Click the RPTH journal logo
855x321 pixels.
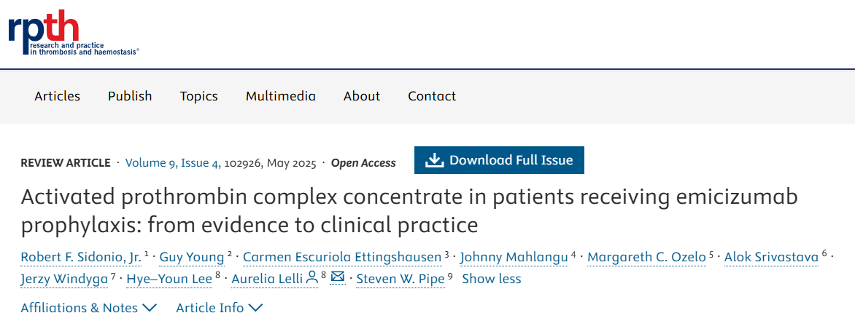(x=73, y=33)
